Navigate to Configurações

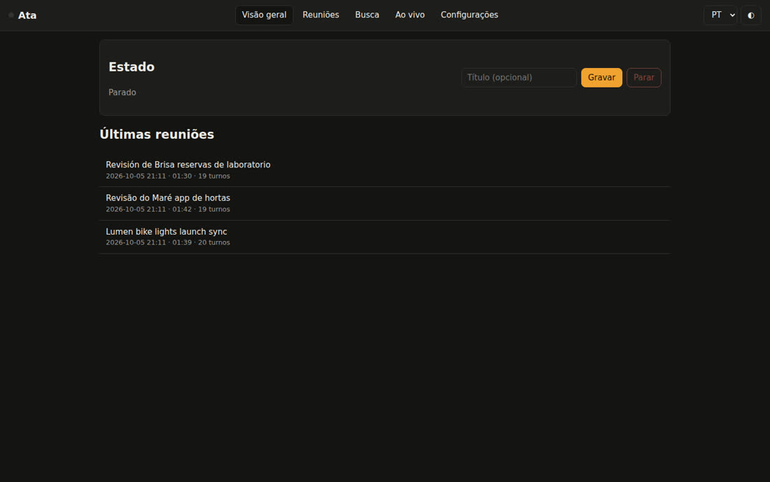coord(469,15)
